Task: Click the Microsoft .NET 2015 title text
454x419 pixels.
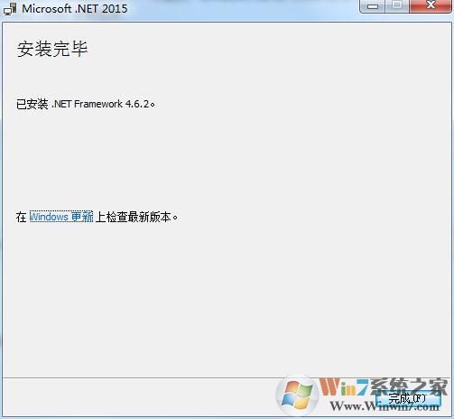Action: (x=75, y=8)
